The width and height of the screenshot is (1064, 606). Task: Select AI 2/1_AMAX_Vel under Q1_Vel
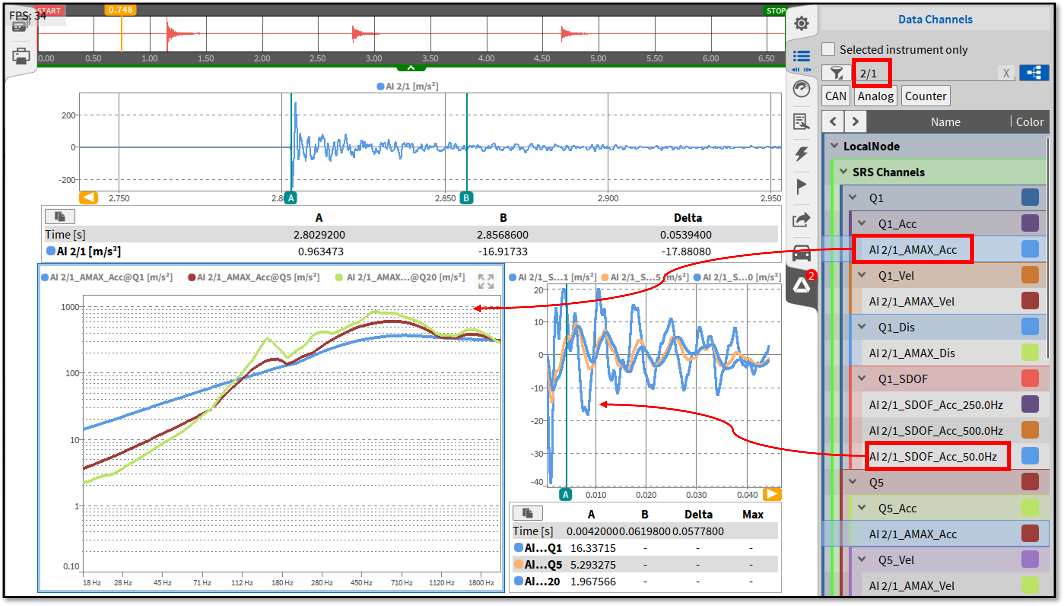pyautogui.click(x=911, y=301)
